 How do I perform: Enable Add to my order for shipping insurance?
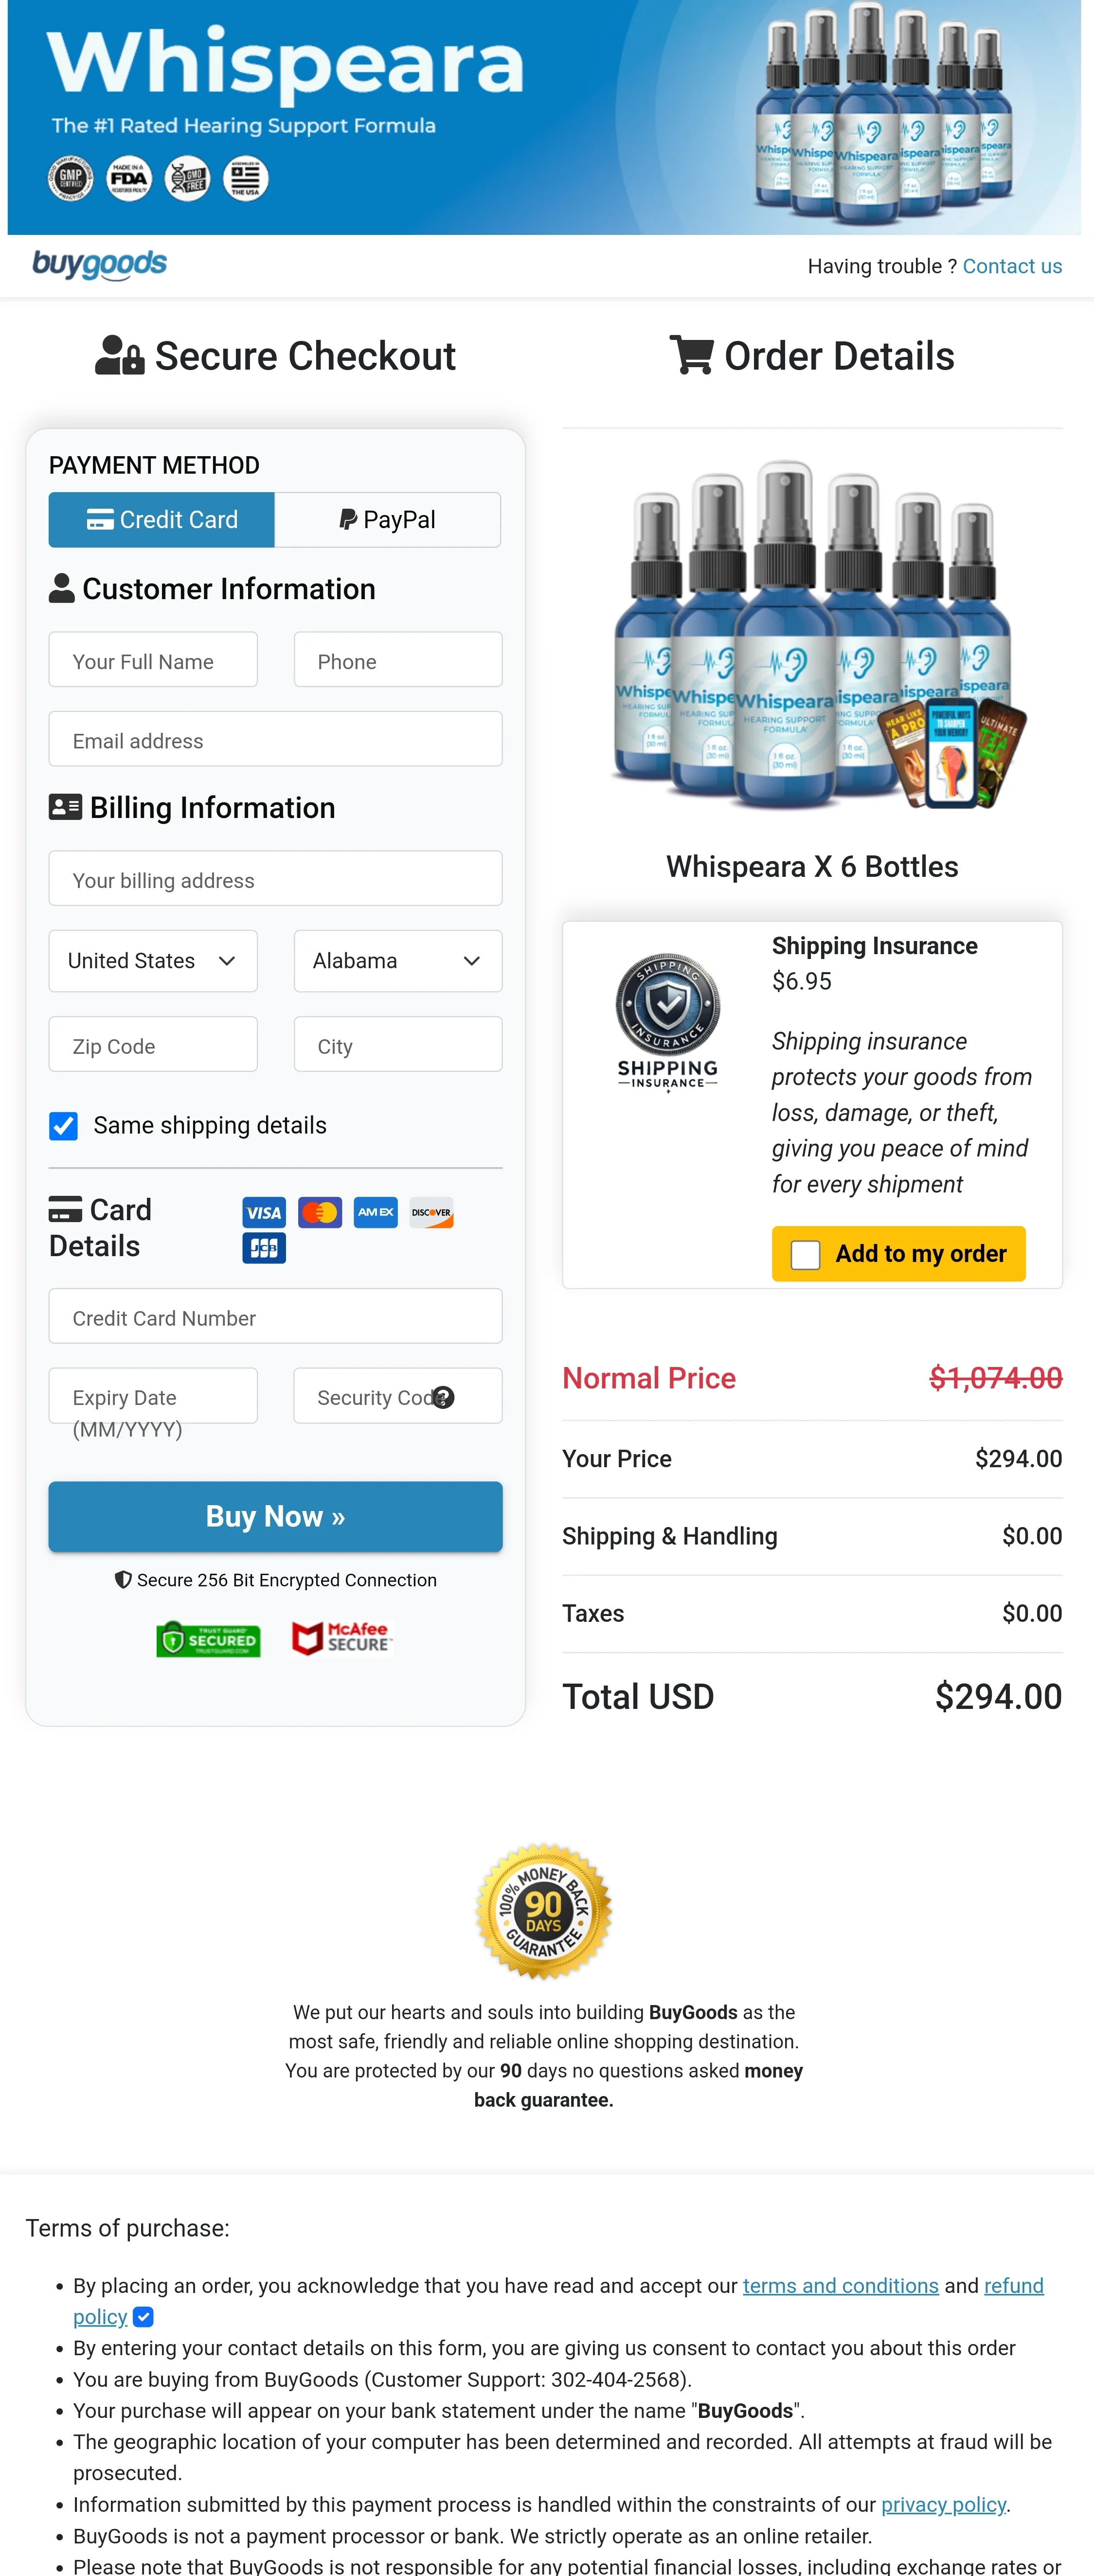(x=804, y=1253)
